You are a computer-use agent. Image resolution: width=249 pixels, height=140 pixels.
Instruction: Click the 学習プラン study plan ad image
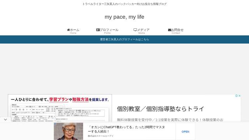point(60,108)
